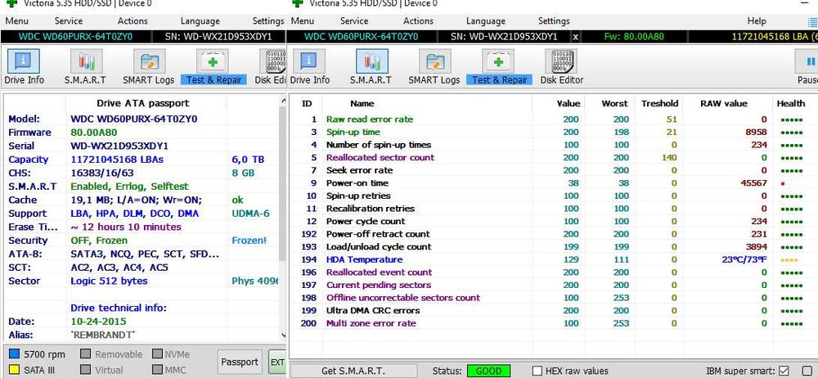
Task: Open SMART Logs in the left window toolbar
Action: 149,67
